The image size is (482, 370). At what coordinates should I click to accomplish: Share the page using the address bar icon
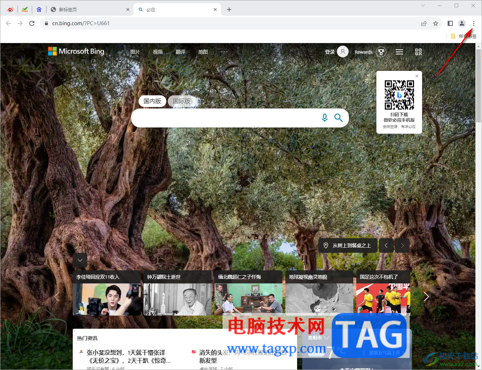pyautogui.click(x=424, y=23)
